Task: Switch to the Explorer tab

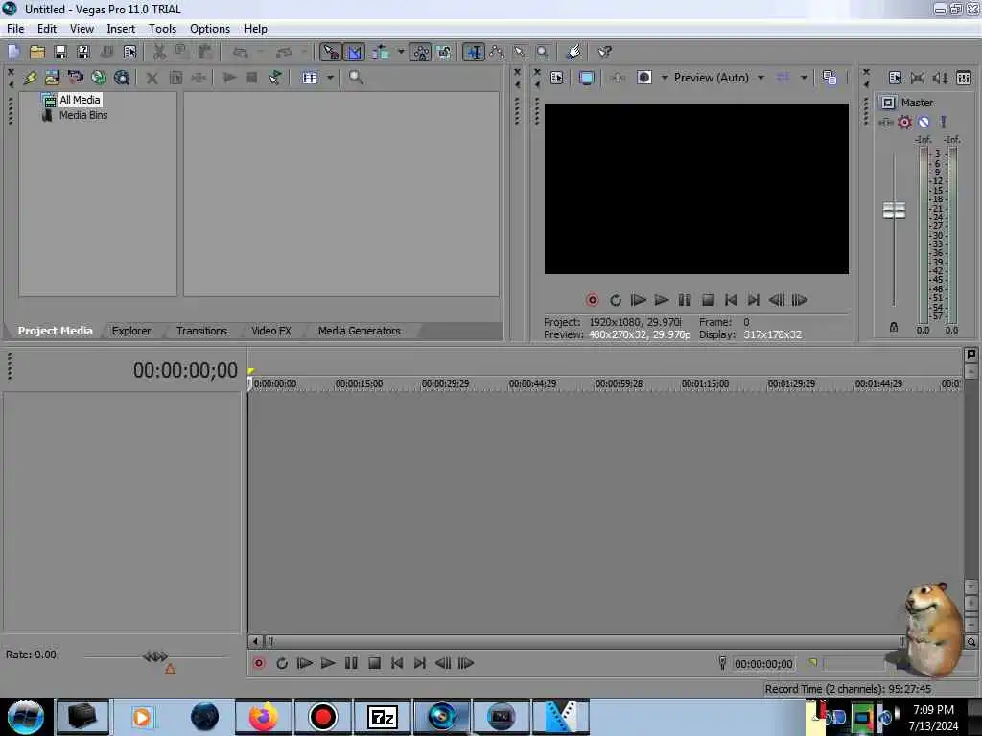Action: point(130,331)
